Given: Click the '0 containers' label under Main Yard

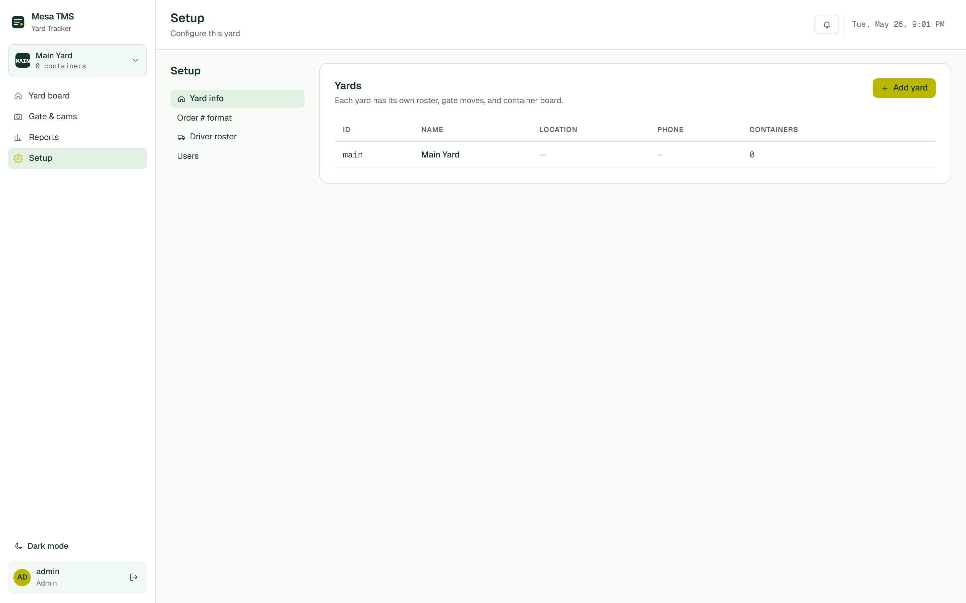Looking at the screenshot, I should (61, 66).
